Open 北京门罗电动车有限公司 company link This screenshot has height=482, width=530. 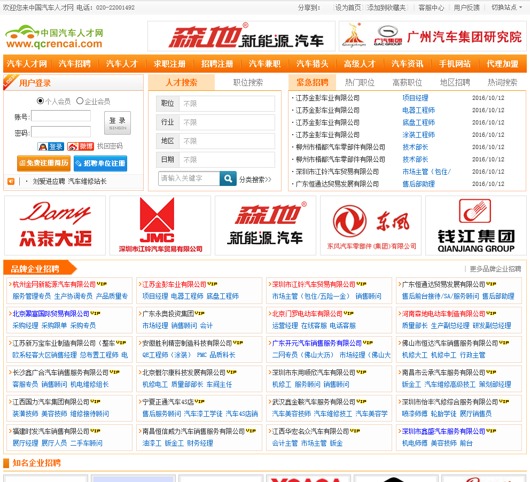tap(307, 314)
